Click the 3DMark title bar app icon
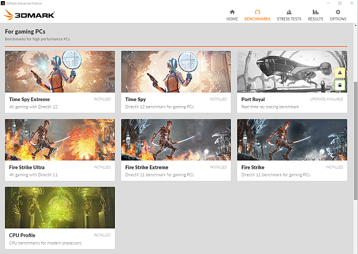 [x=3, y=3]
